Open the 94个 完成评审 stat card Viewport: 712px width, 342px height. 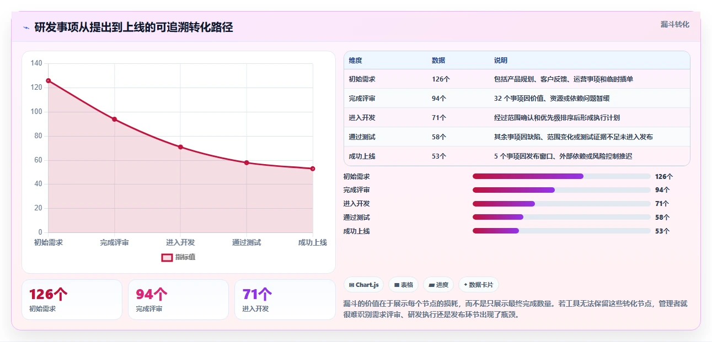tap(178, 300)
